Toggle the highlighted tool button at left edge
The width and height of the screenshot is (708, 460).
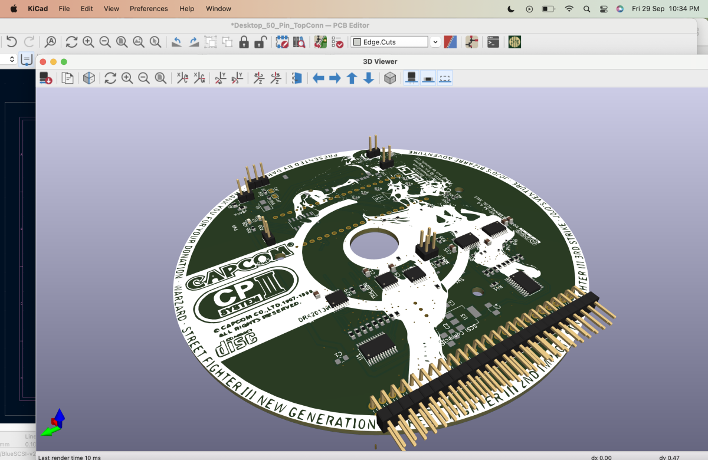(x=27, y=59)
